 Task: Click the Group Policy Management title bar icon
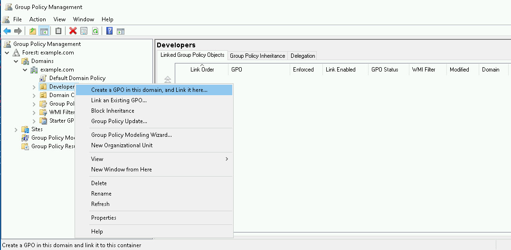click(9, 7)
